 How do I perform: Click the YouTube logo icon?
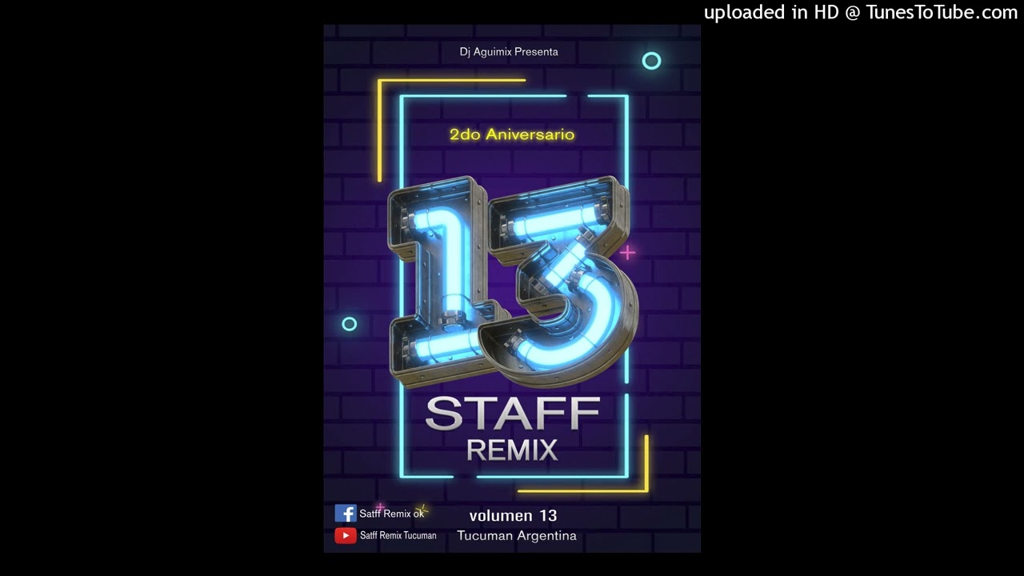[x=345, y=535]
